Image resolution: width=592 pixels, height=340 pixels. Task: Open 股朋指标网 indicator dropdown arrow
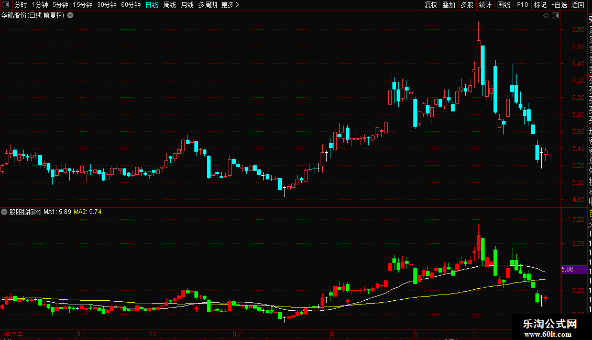pyautogui.click(x=4, y=212)
